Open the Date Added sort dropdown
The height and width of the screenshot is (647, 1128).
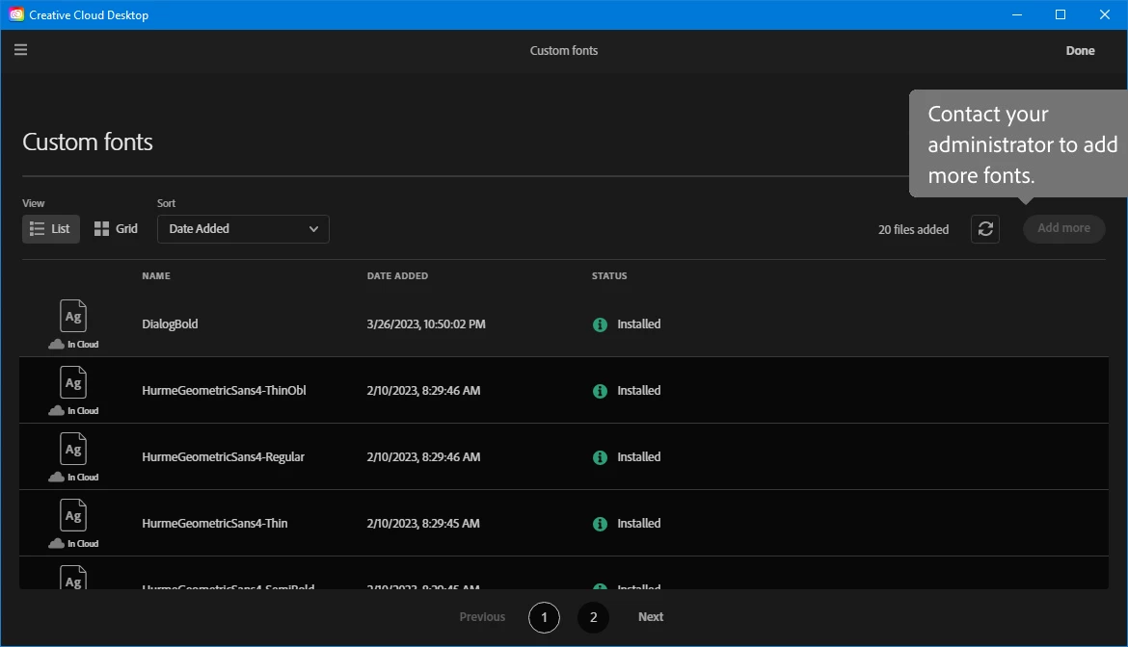[x=243, y=229]
